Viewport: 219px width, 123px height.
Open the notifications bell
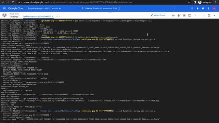pyautogui.click(x=197, y=9)
